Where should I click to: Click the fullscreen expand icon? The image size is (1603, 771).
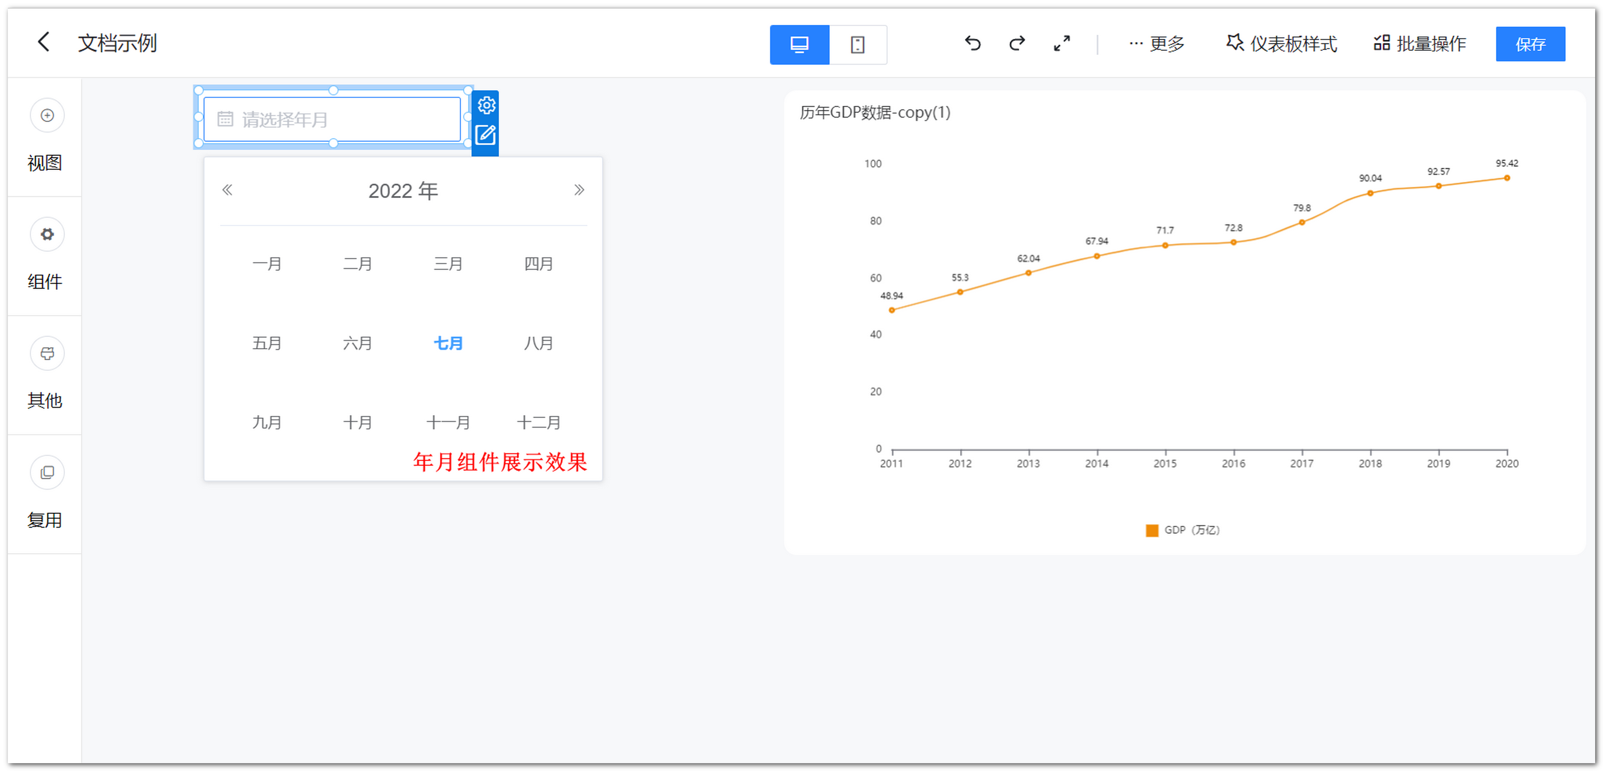[x=1062, y=43]
